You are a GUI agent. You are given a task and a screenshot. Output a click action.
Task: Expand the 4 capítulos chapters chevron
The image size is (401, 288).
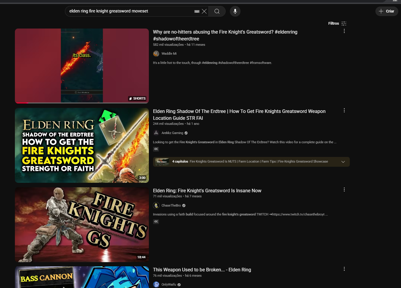click(343, 162)
